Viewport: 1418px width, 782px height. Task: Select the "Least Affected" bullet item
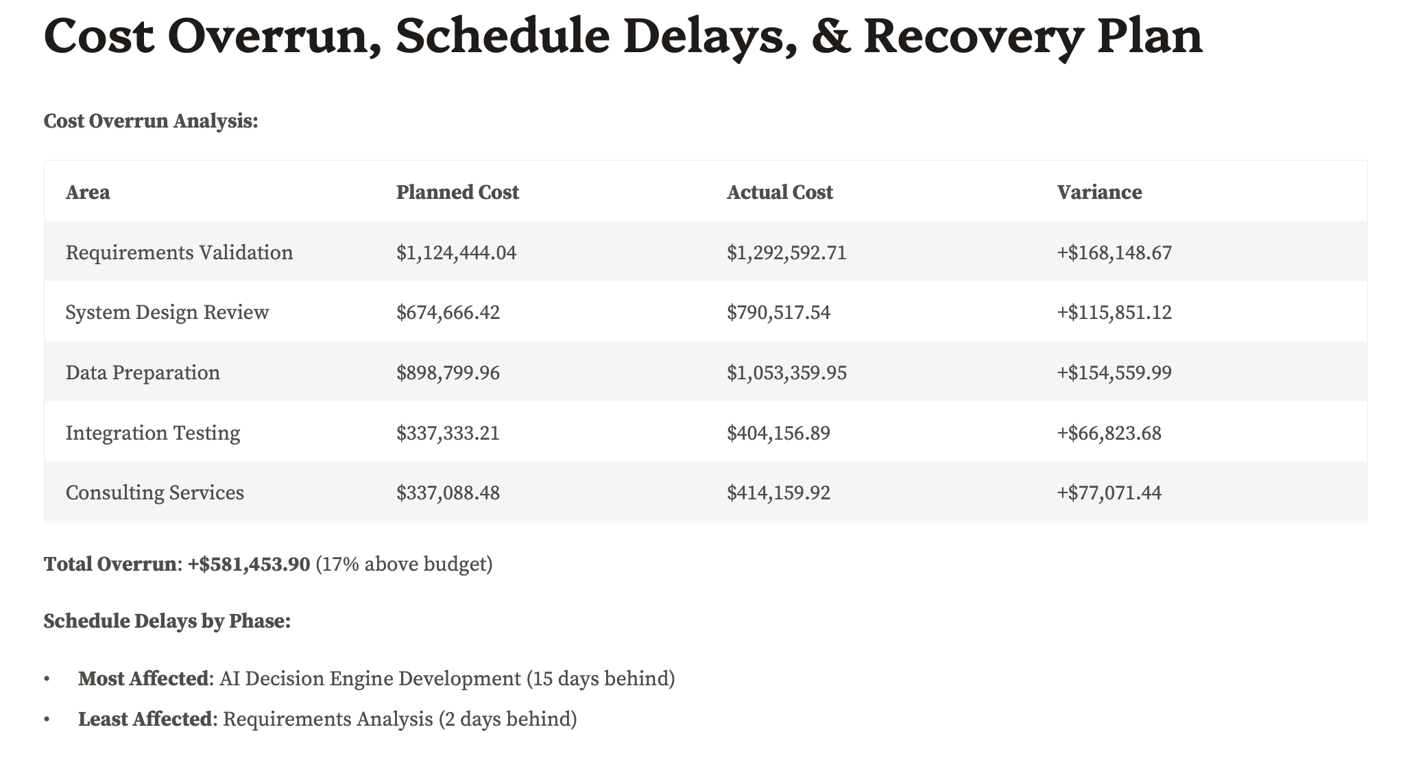pyautogui.click(x=328, y=719)
